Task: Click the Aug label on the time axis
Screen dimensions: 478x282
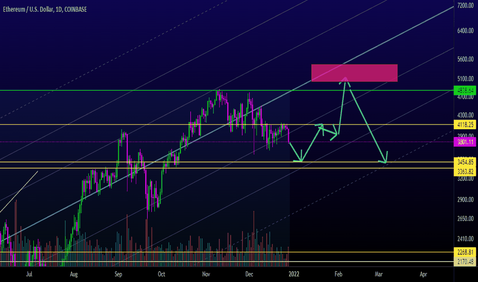Action: 74,274
